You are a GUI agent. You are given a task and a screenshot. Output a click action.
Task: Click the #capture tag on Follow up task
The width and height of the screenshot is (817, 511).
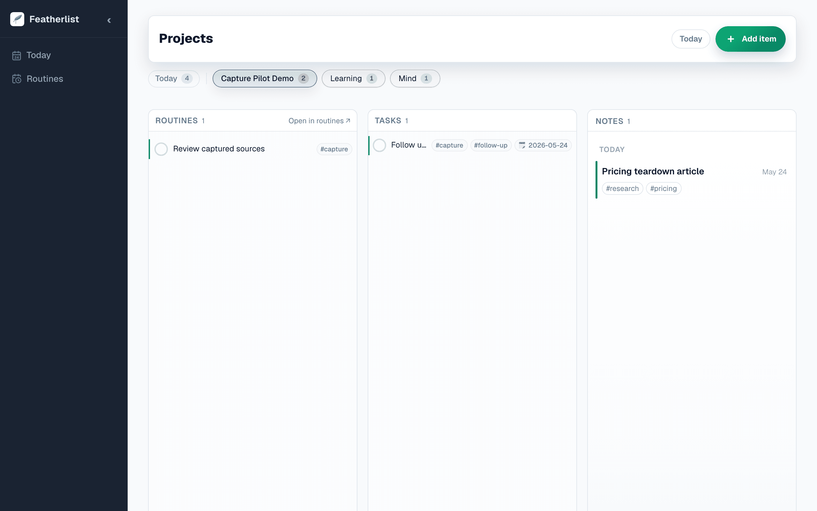449,145
